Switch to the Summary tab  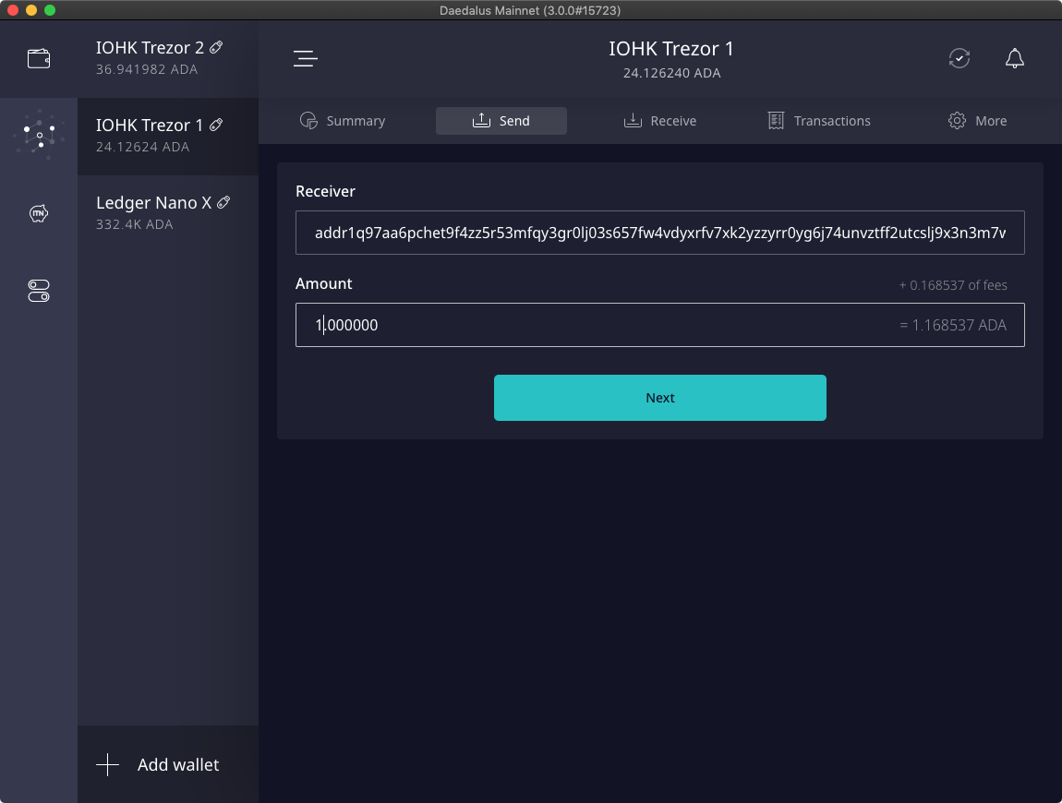343,121
